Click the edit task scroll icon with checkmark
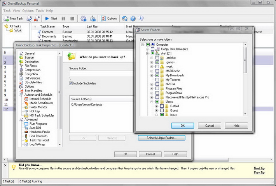 tap(29, 19)
